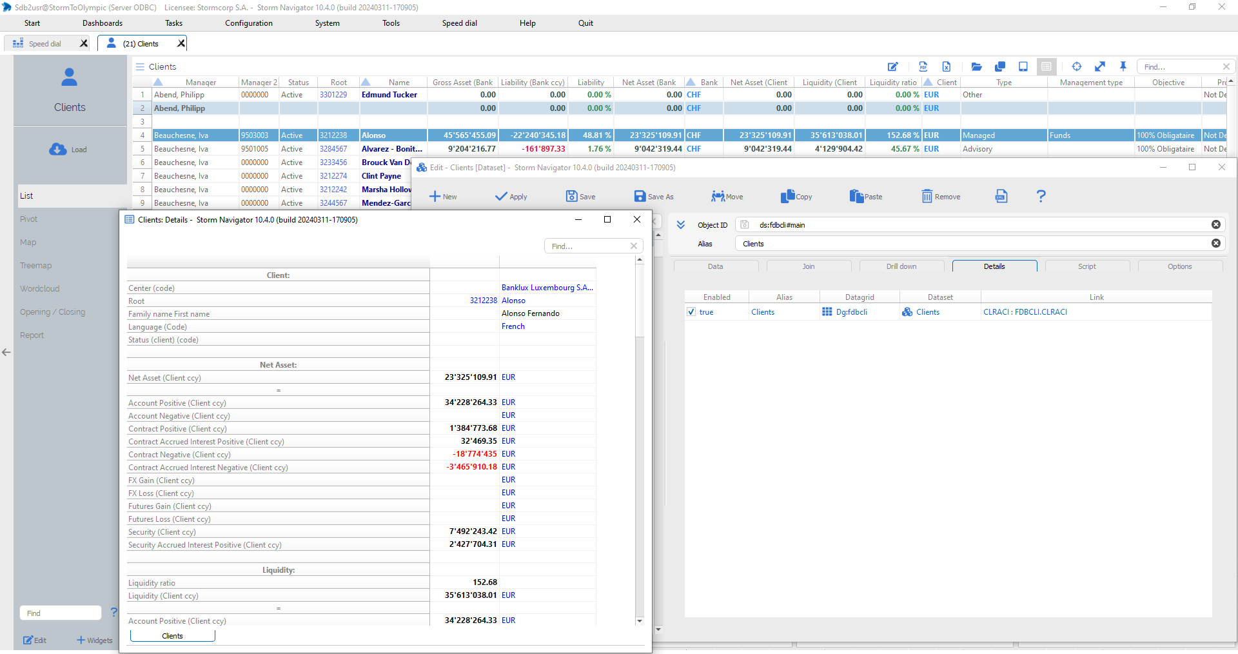This screenshot has width=1238, height=654.
Task: Add Widgets from the sidebar bottom
Action: [94, 640]
